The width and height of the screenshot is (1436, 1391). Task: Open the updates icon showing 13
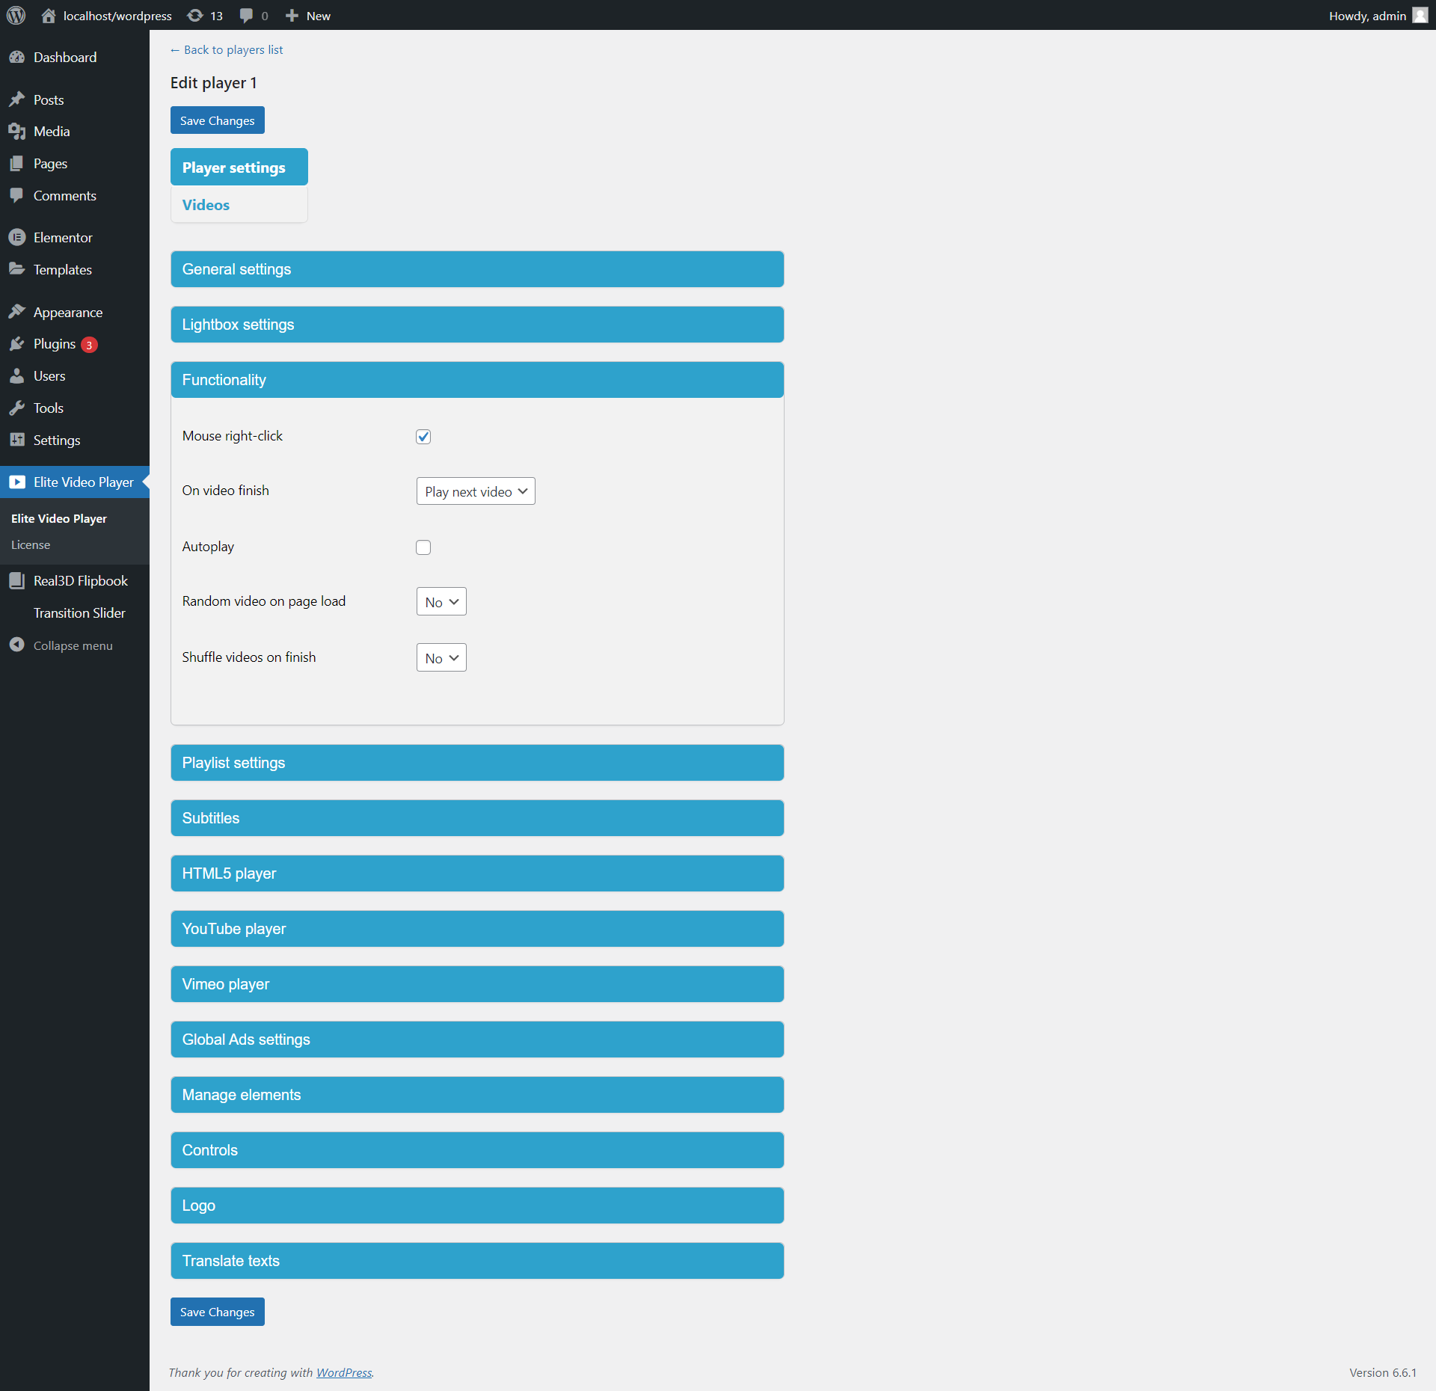coord(196,16)
